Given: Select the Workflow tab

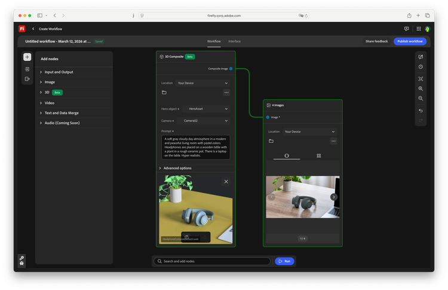Looking at the screenshot, I should (214, 41).
